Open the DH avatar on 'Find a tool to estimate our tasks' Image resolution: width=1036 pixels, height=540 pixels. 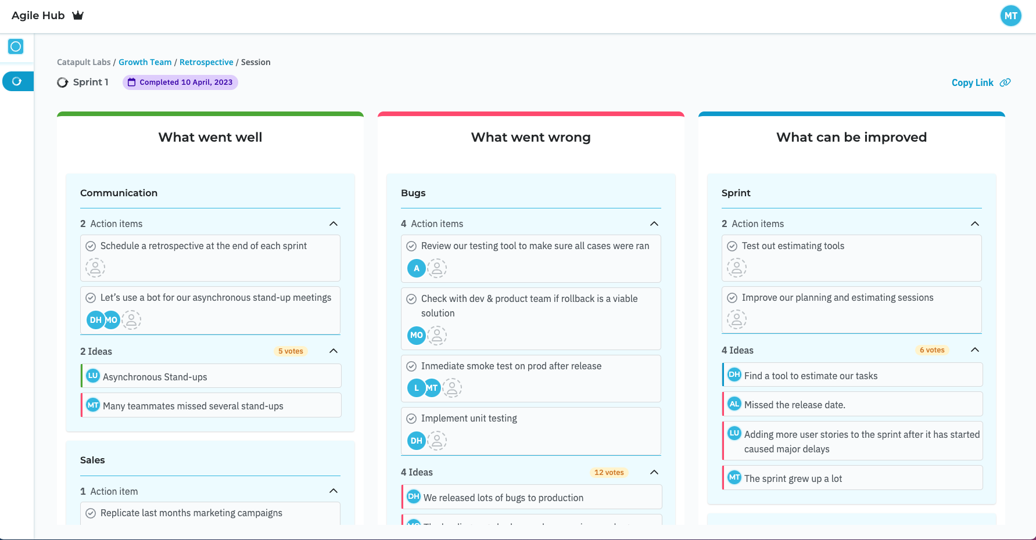point(734,375)
